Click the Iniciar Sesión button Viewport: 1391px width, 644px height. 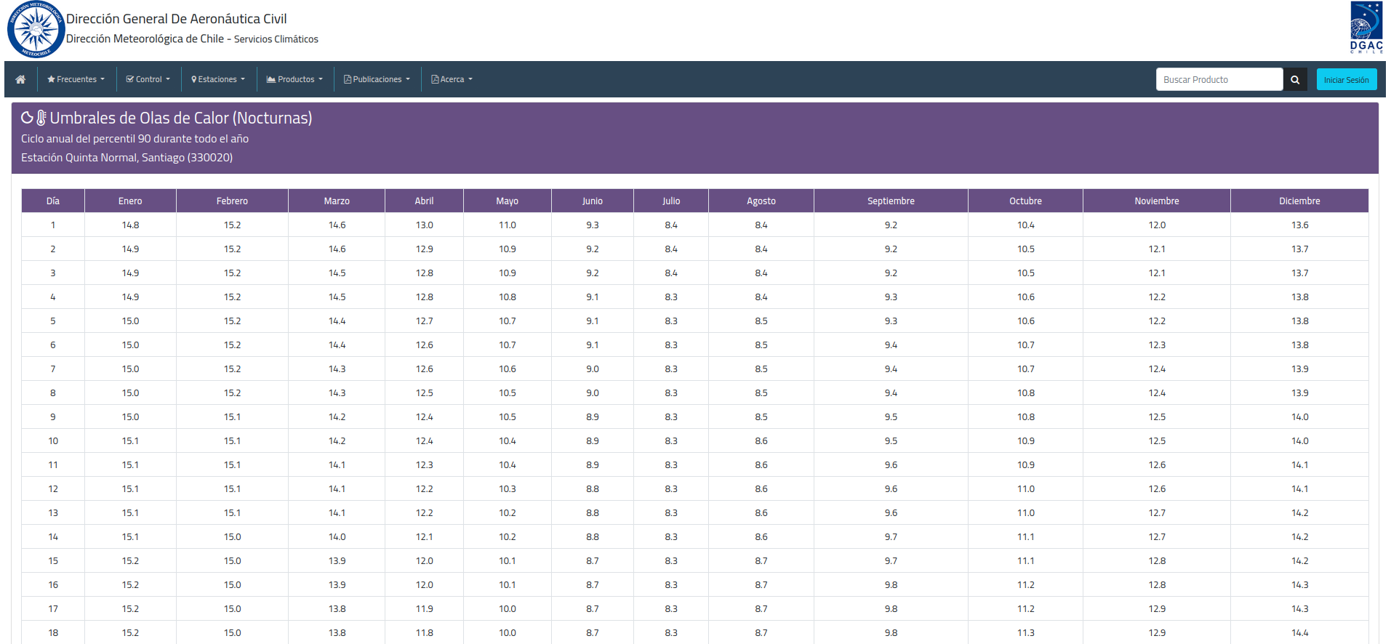(x=1347, y=79)
